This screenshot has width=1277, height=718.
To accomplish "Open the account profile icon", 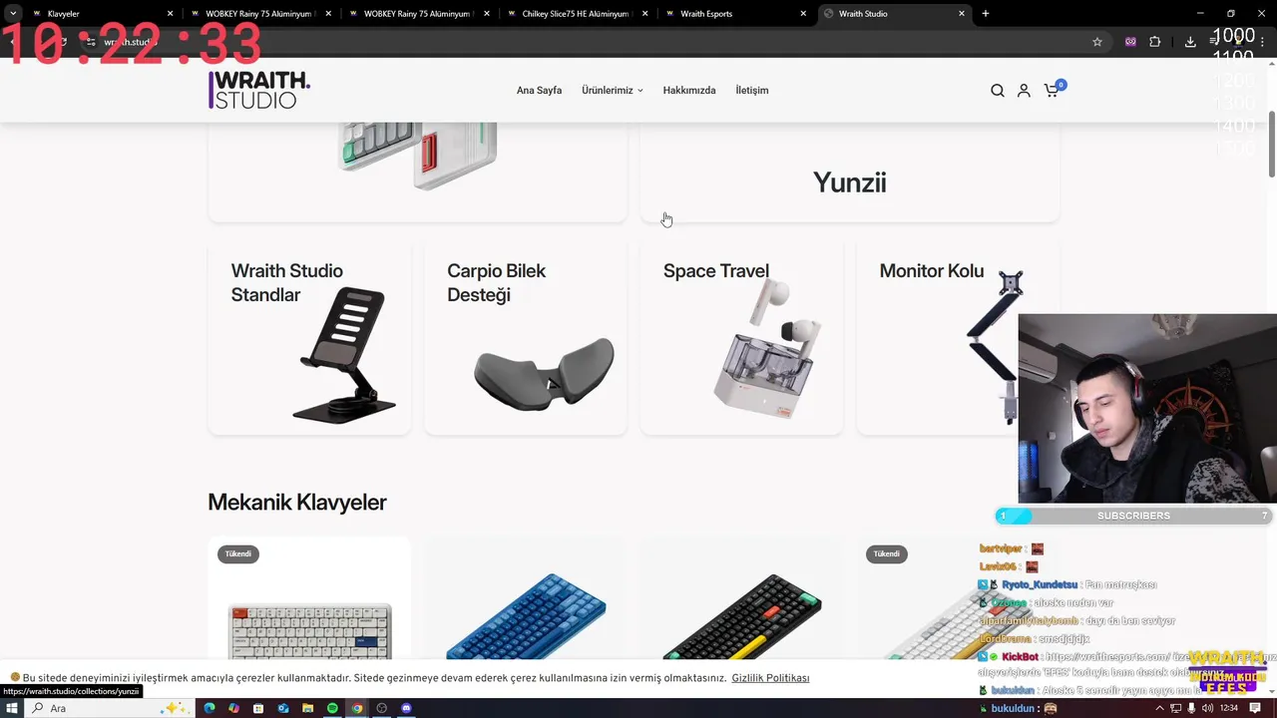I will 1024,91.
